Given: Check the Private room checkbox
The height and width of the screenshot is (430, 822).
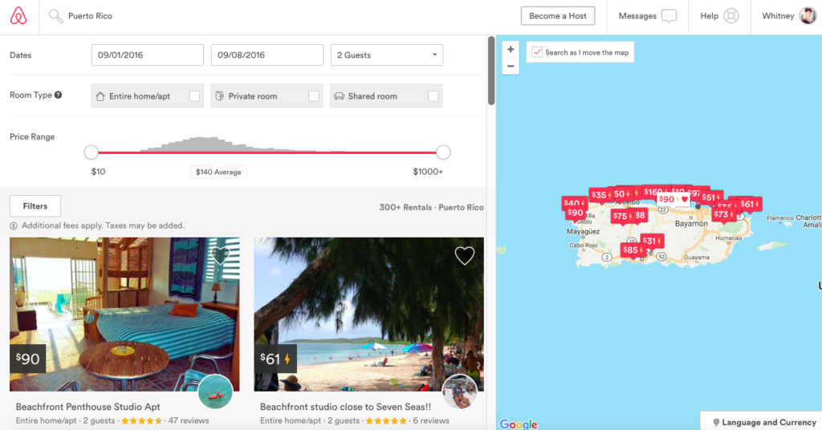Looking at the screenshot, I should [x=314, y=95].
